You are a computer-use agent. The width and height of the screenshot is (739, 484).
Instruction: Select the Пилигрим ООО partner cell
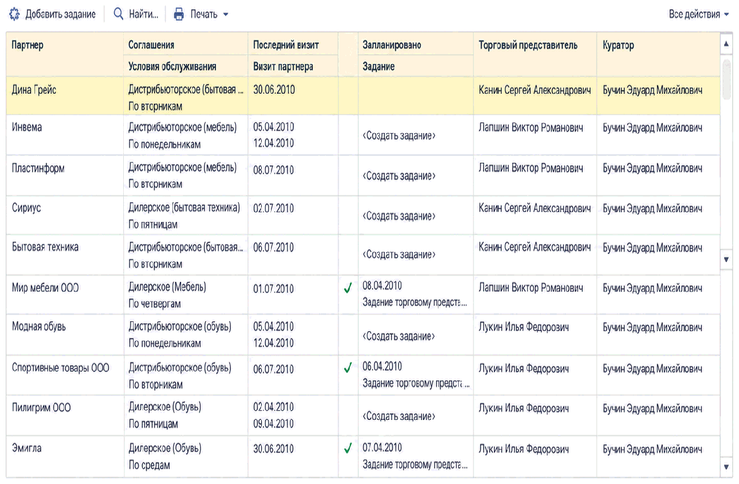(x=65, y=415)
